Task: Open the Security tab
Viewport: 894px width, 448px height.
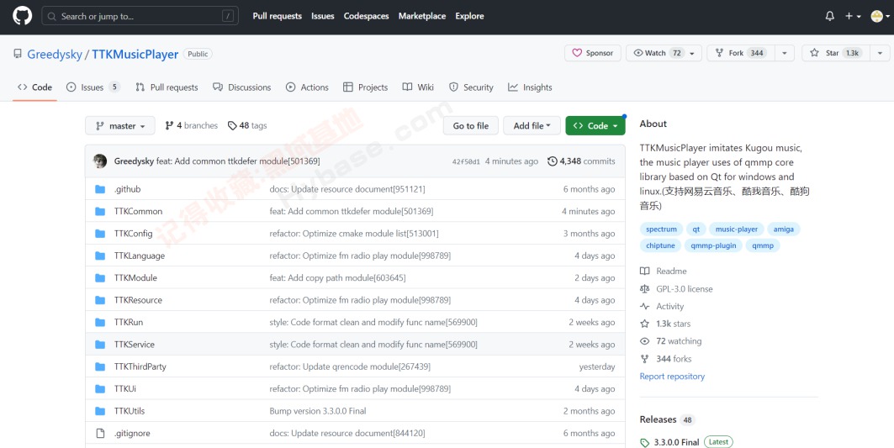Action: point(471,87)
